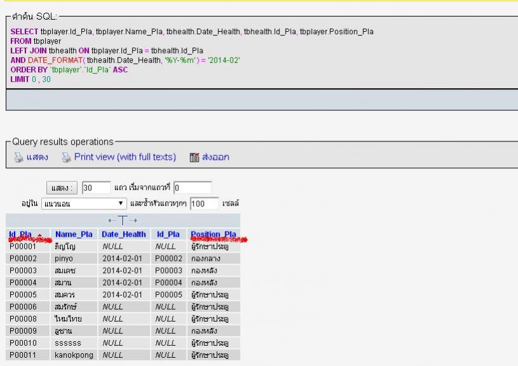Click the kanokpong name cell

coord(74,355)
